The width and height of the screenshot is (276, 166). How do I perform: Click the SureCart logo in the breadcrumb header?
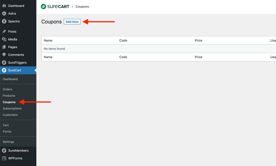coord(55,6)
